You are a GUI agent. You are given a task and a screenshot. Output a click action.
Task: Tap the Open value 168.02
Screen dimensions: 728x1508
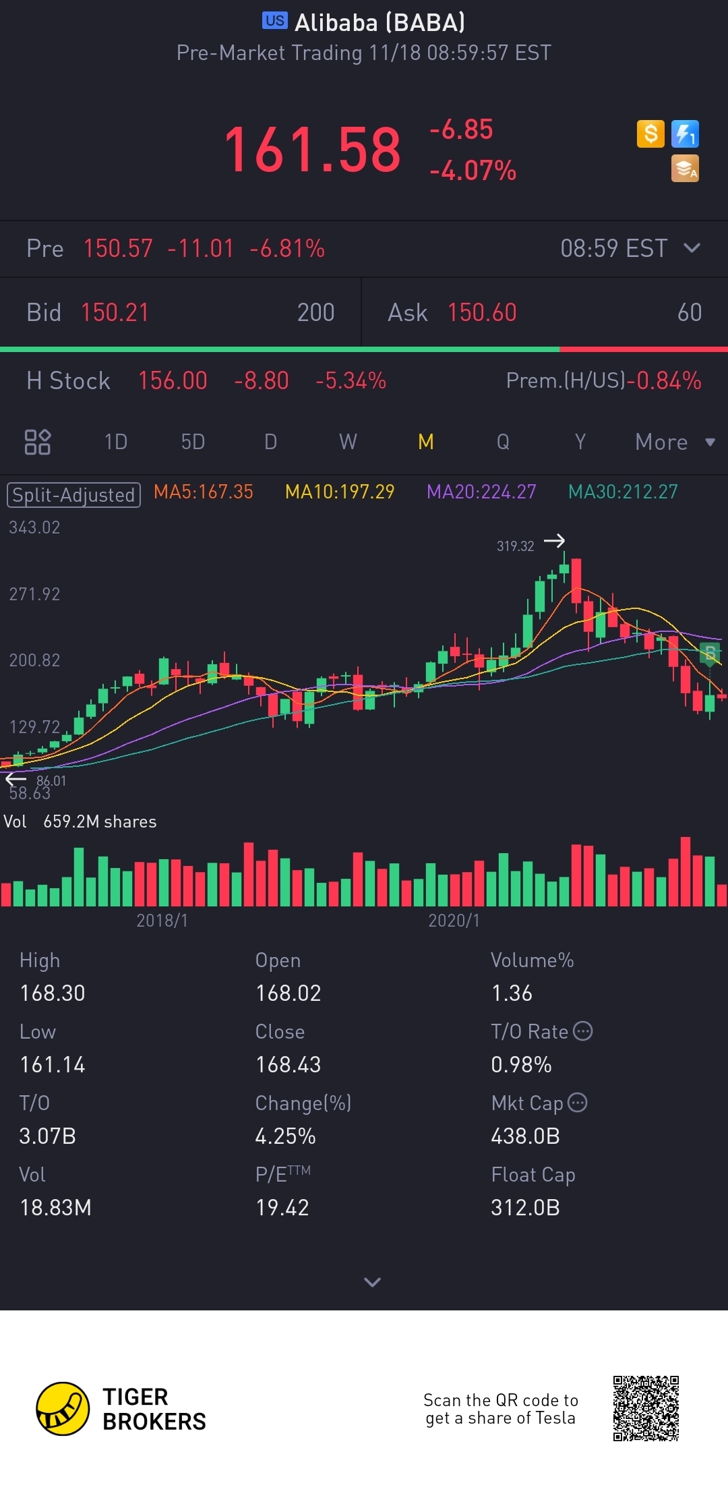pos(289,993)
